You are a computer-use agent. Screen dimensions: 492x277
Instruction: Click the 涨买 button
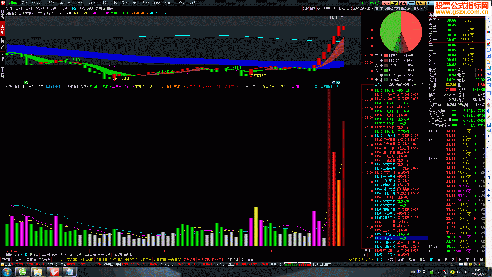(x=403, y=3)
